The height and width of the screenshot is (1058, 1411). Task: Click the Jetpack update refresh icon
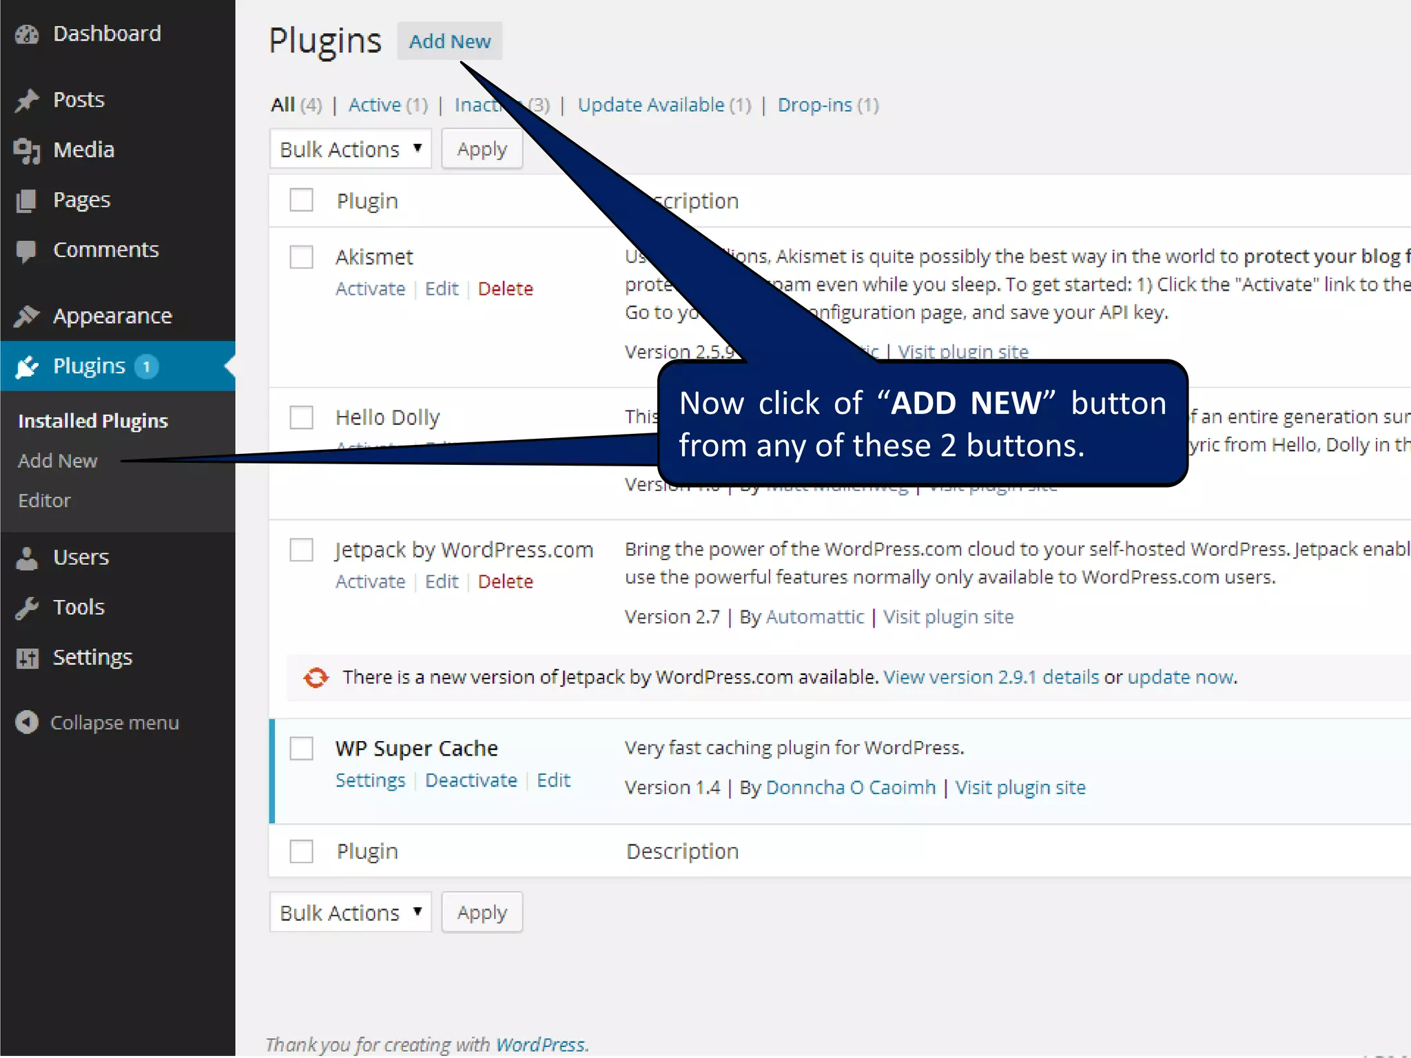316,677
